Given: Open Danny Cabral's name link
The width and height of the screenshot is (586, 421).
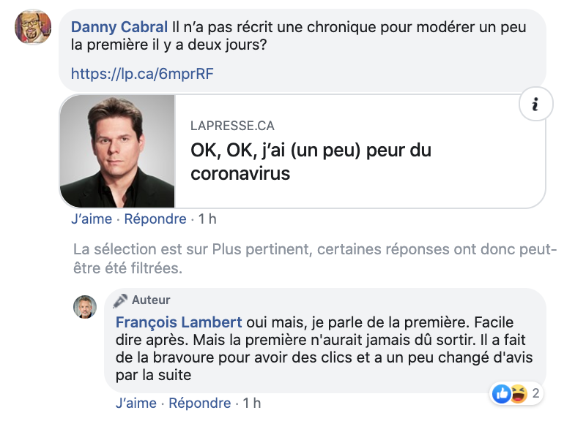Looking at the screenshot, I should click(x=119, y=27).
